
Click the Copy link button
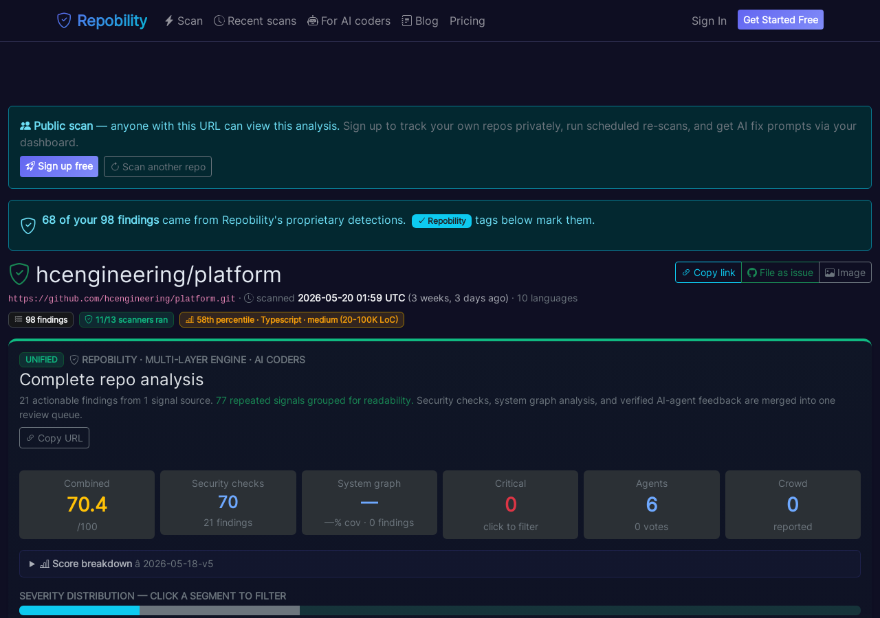click(x=708, y=272)
